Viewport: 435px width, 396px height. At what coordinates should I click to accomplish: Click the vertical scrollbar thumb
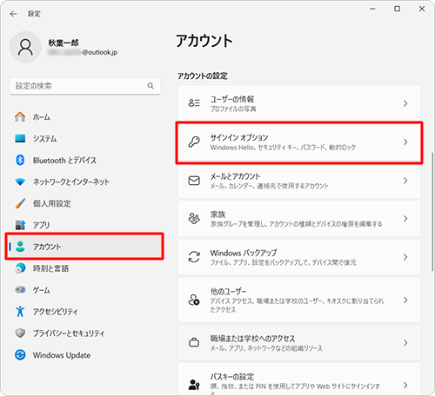pyautogui.click(x=432, y=211)
